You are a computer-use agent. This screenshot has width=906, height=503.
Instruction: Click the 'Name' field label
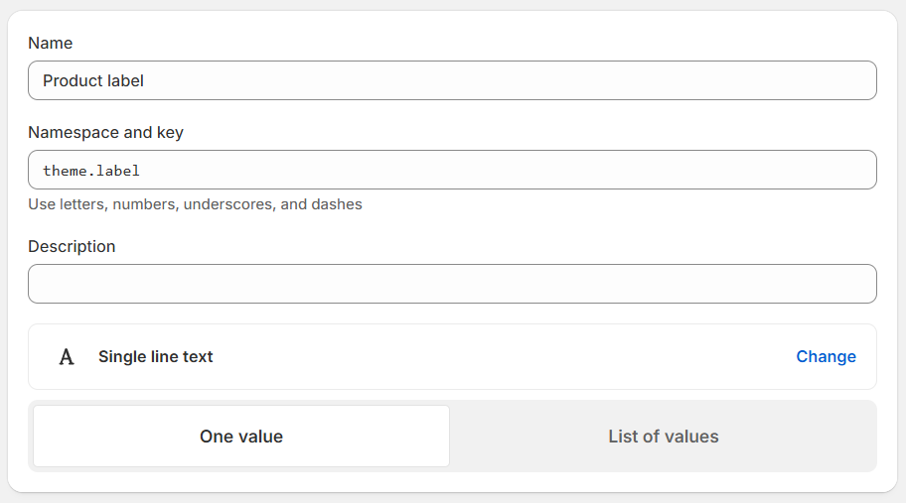[50, 44]
